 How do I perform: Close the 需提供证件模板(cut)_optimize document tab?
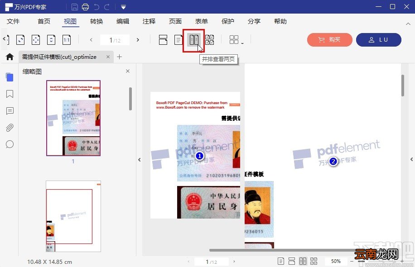coord(108,57)
